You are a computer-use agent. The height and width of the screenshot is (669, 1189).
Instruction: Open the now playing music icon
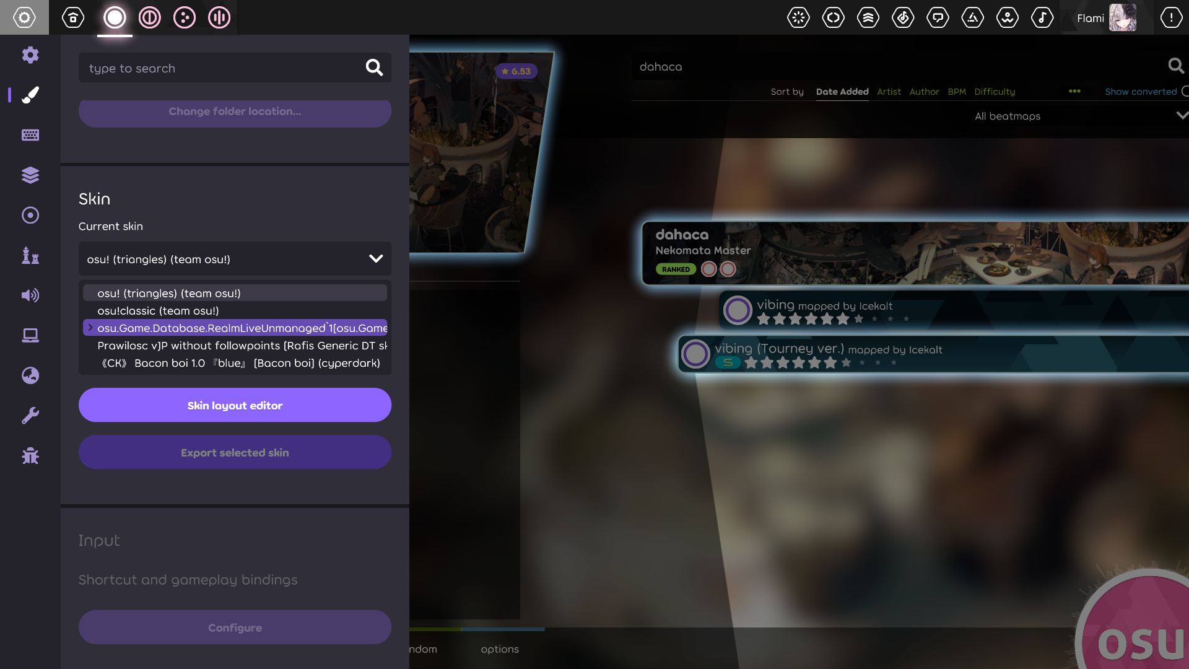pyautogui.click(x=1042, y=17)
